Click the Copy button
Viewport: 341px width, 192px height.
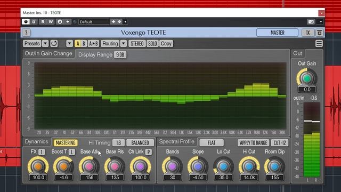coord(166,44)
